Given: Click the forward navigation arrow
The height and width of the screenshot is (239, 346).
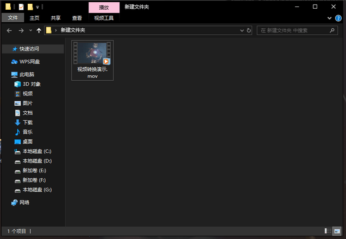Looking at the screenshot, I should click(x=21, y=30).
